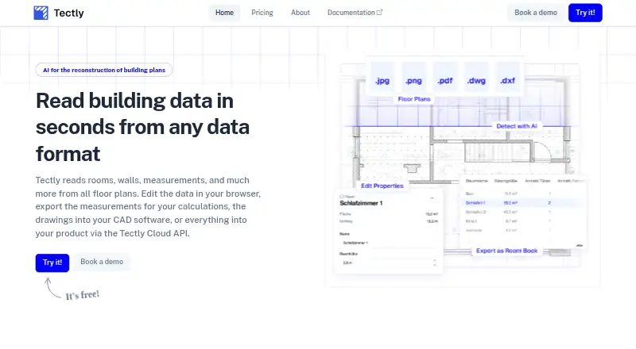This screenshot has height=349, width=636.
Task: Click Book a demo in the header
Action: coord(535,13)
